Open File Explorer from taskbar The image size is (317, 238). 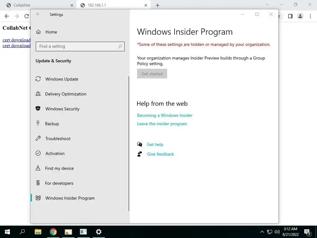click(x=38, y=232)
